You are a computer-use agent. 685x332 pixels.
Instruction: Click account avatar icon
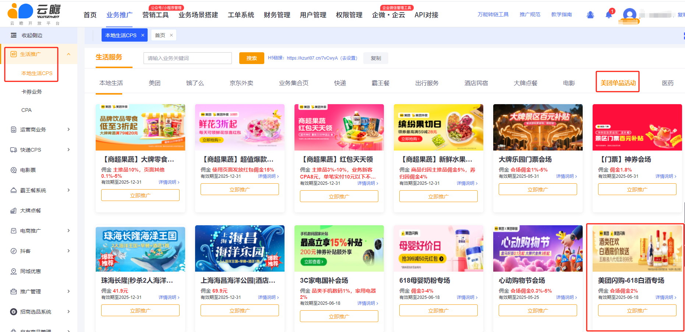point(629,15)
